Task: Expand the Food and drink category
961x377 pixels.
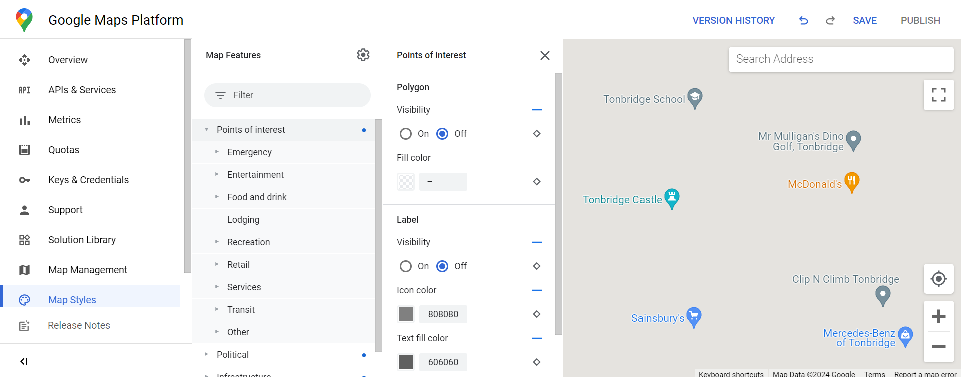Action: pos(217,197)
